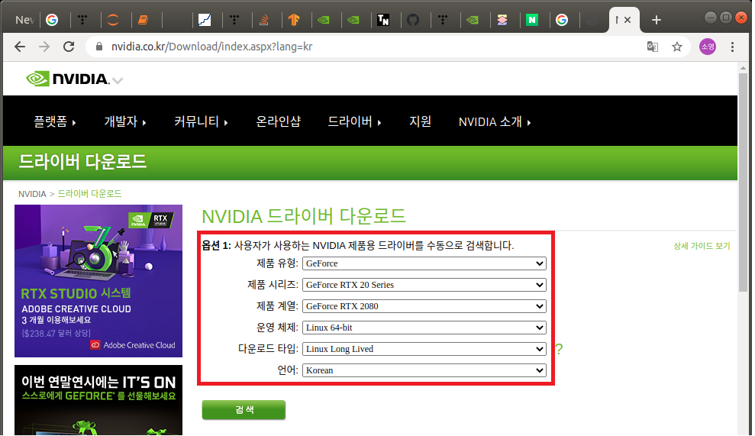Open the 커뮤니티 menu
This screenshot has height=436, width=755.
201,121
